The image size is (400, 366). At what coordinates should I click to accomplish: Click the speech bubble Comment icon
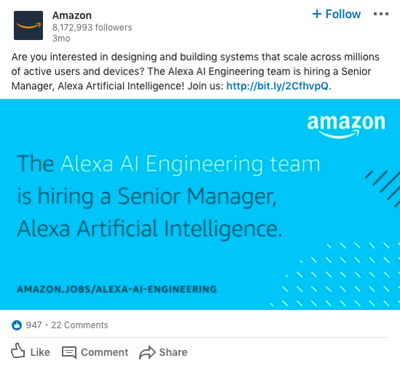point(69,352)
